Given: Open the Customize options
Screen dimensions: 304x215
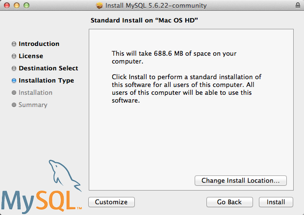Looking at the screenshot, I should (111, 202).
